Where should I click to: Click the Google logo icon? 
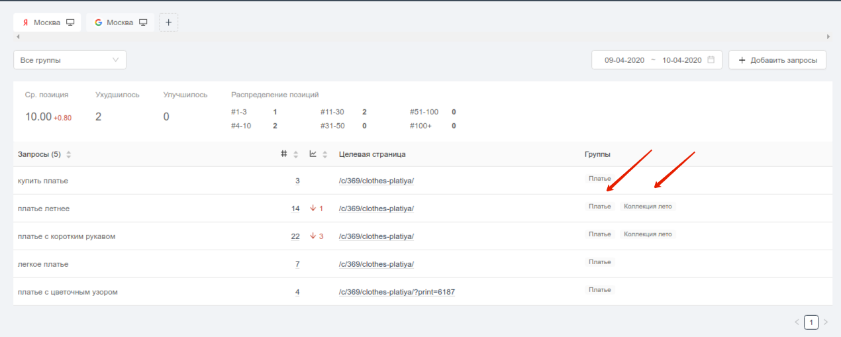click(x=98, y=23)
